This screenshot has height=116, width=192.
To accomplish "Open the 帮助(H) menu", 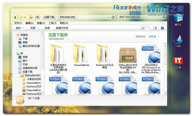I will click(x=64, y=23).
